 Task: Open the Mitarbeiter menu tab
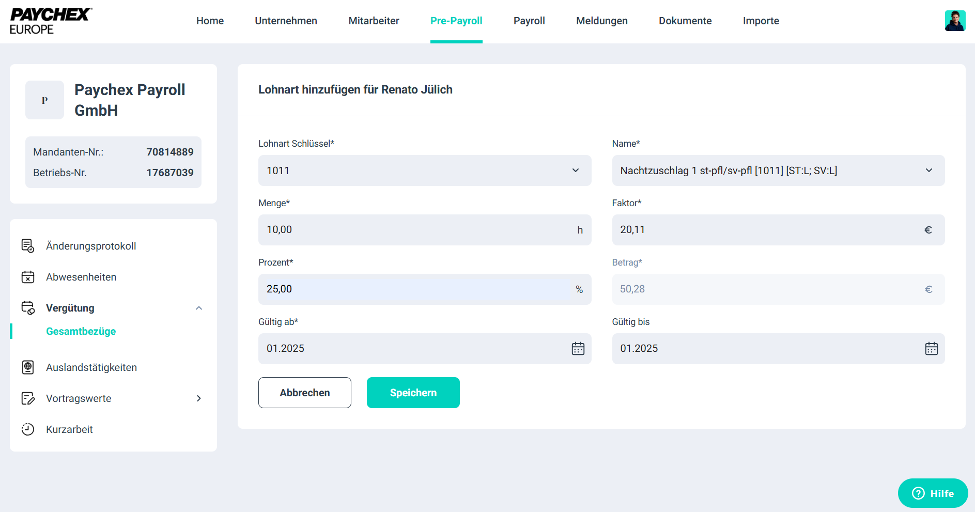[x=374, y=21]
